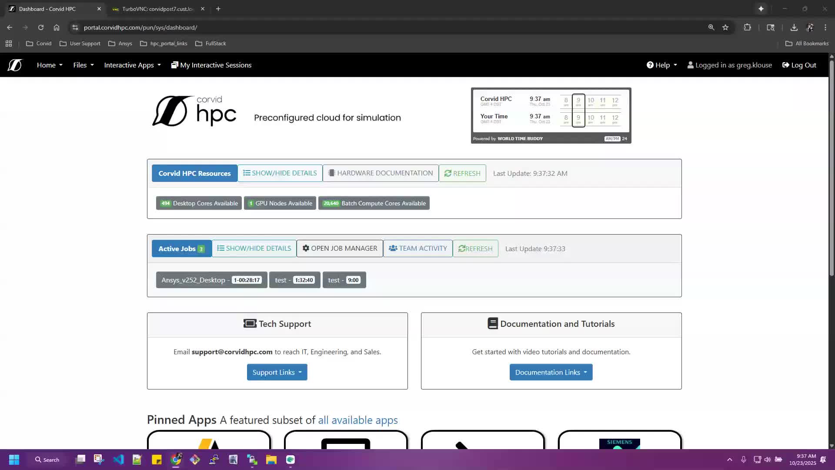
Task: Click the page vertical scrollbar thumb
Action: pos(832,168)
